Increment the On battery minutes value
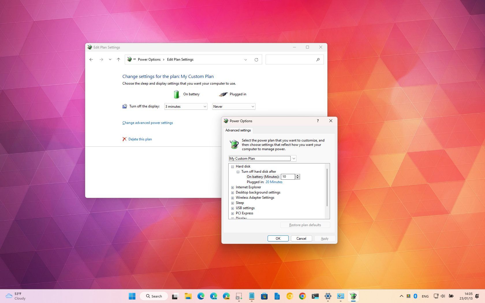Image resolution: width=485 pixels, height=303 pixels. (x=298, y=175)
